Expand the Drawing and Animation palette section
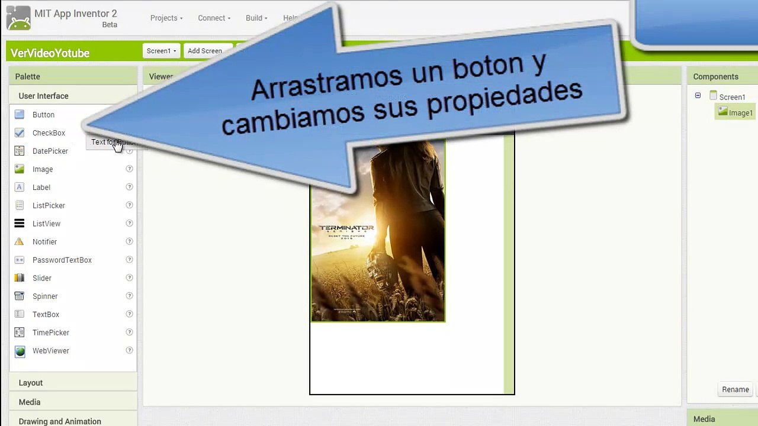This screenshot has width=758, height=426. pyautogui.click(x=73, y=421)
